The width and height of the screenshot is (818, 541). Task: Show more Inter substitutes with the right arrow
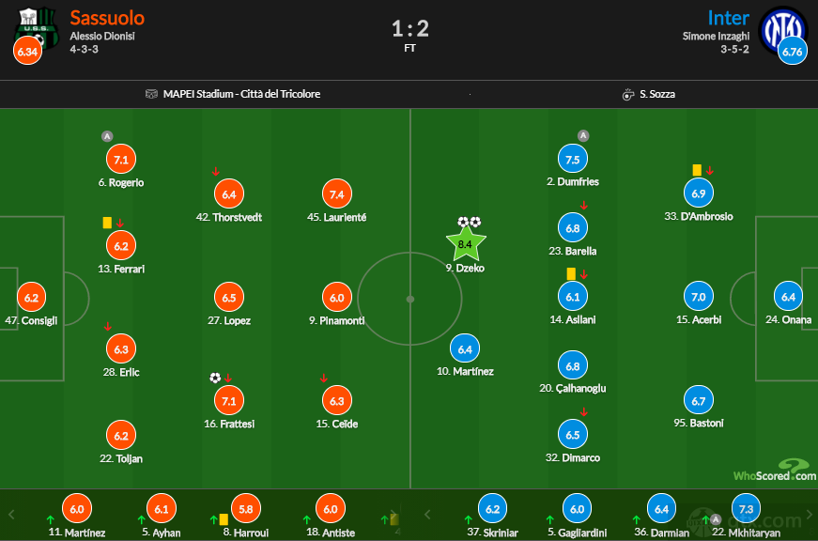810,515
